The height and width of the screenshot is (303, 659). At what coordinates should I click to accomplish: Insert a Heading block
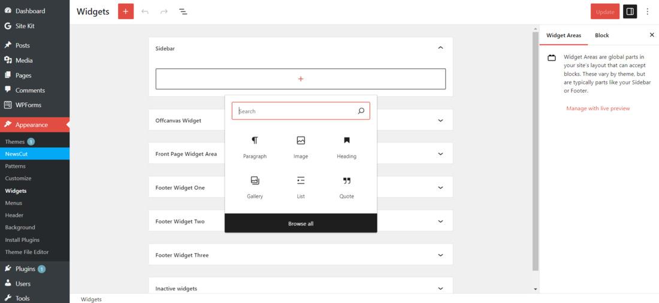click(x=346, y=147)
